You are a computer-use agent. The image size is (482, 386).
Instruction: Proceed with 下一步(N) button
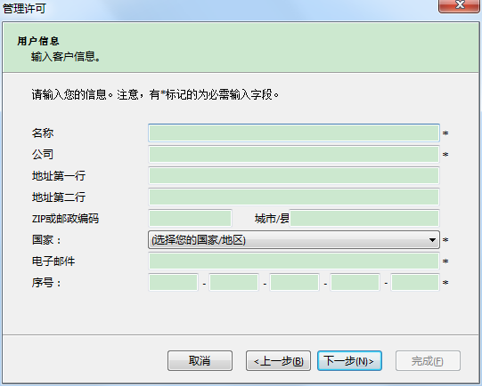coord(349,361)
